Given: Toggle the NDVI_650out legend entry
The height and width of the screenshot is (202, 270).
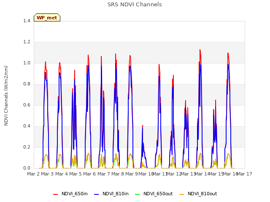Looking at the screenshot, I should (154, 194).
